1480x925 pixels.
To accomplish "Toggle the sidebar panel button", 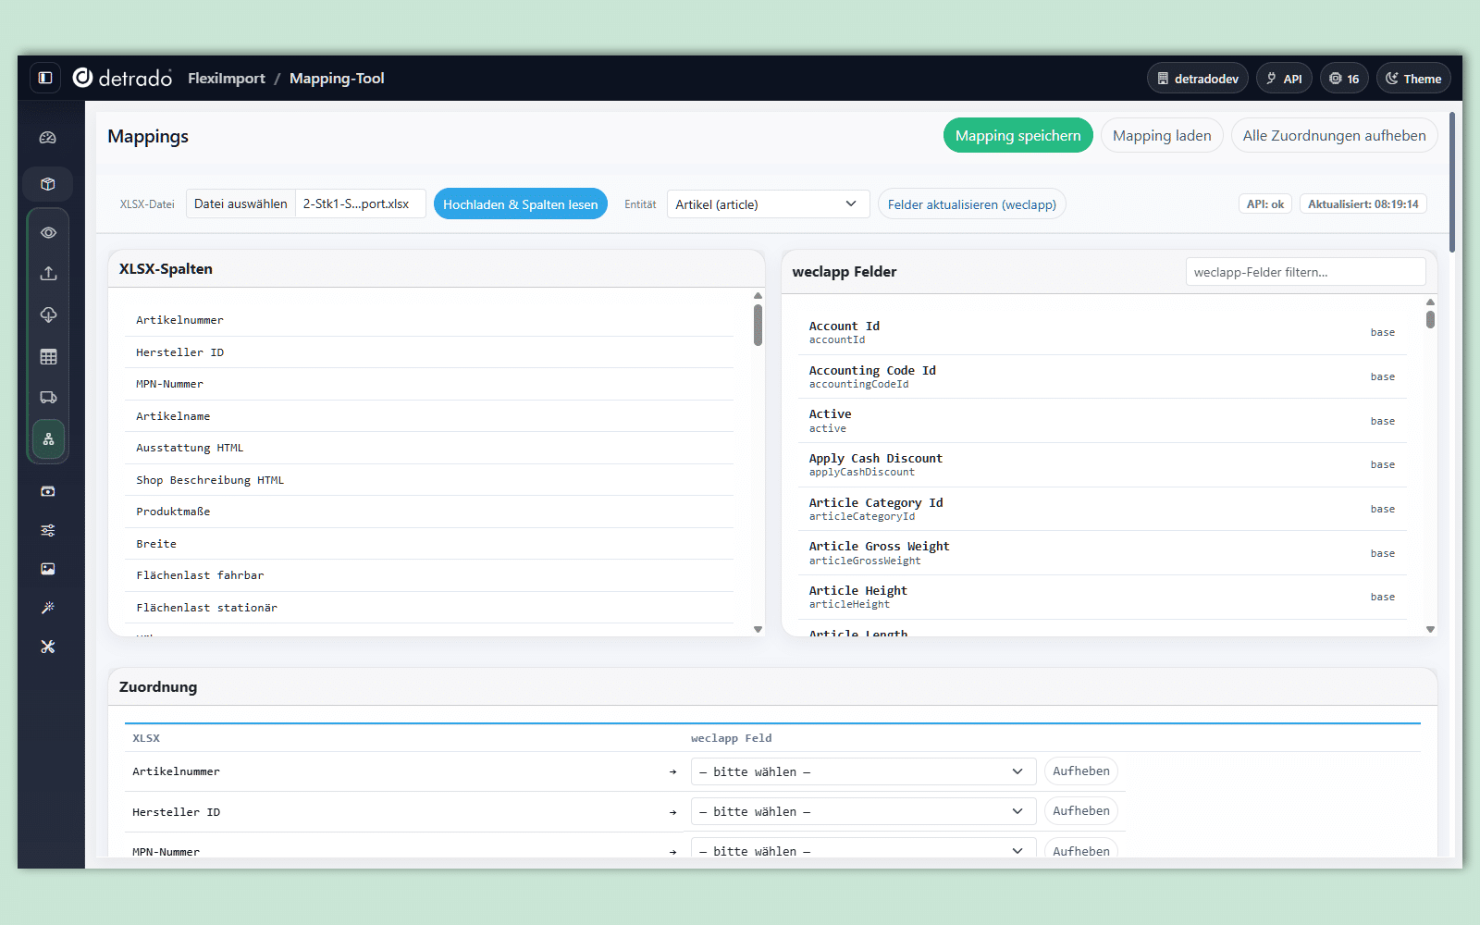I will (45, 78).
